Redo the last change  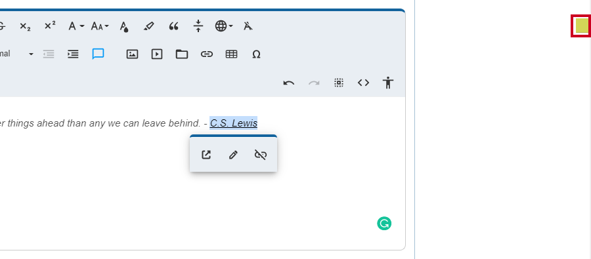[314, 83]
